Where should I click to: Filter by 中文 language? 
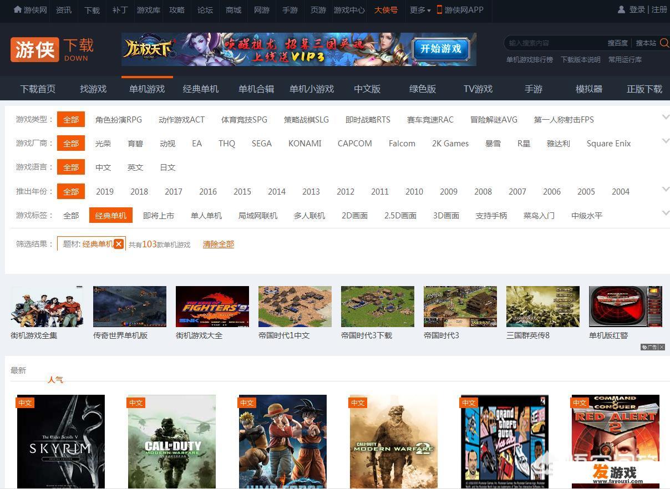103,167
